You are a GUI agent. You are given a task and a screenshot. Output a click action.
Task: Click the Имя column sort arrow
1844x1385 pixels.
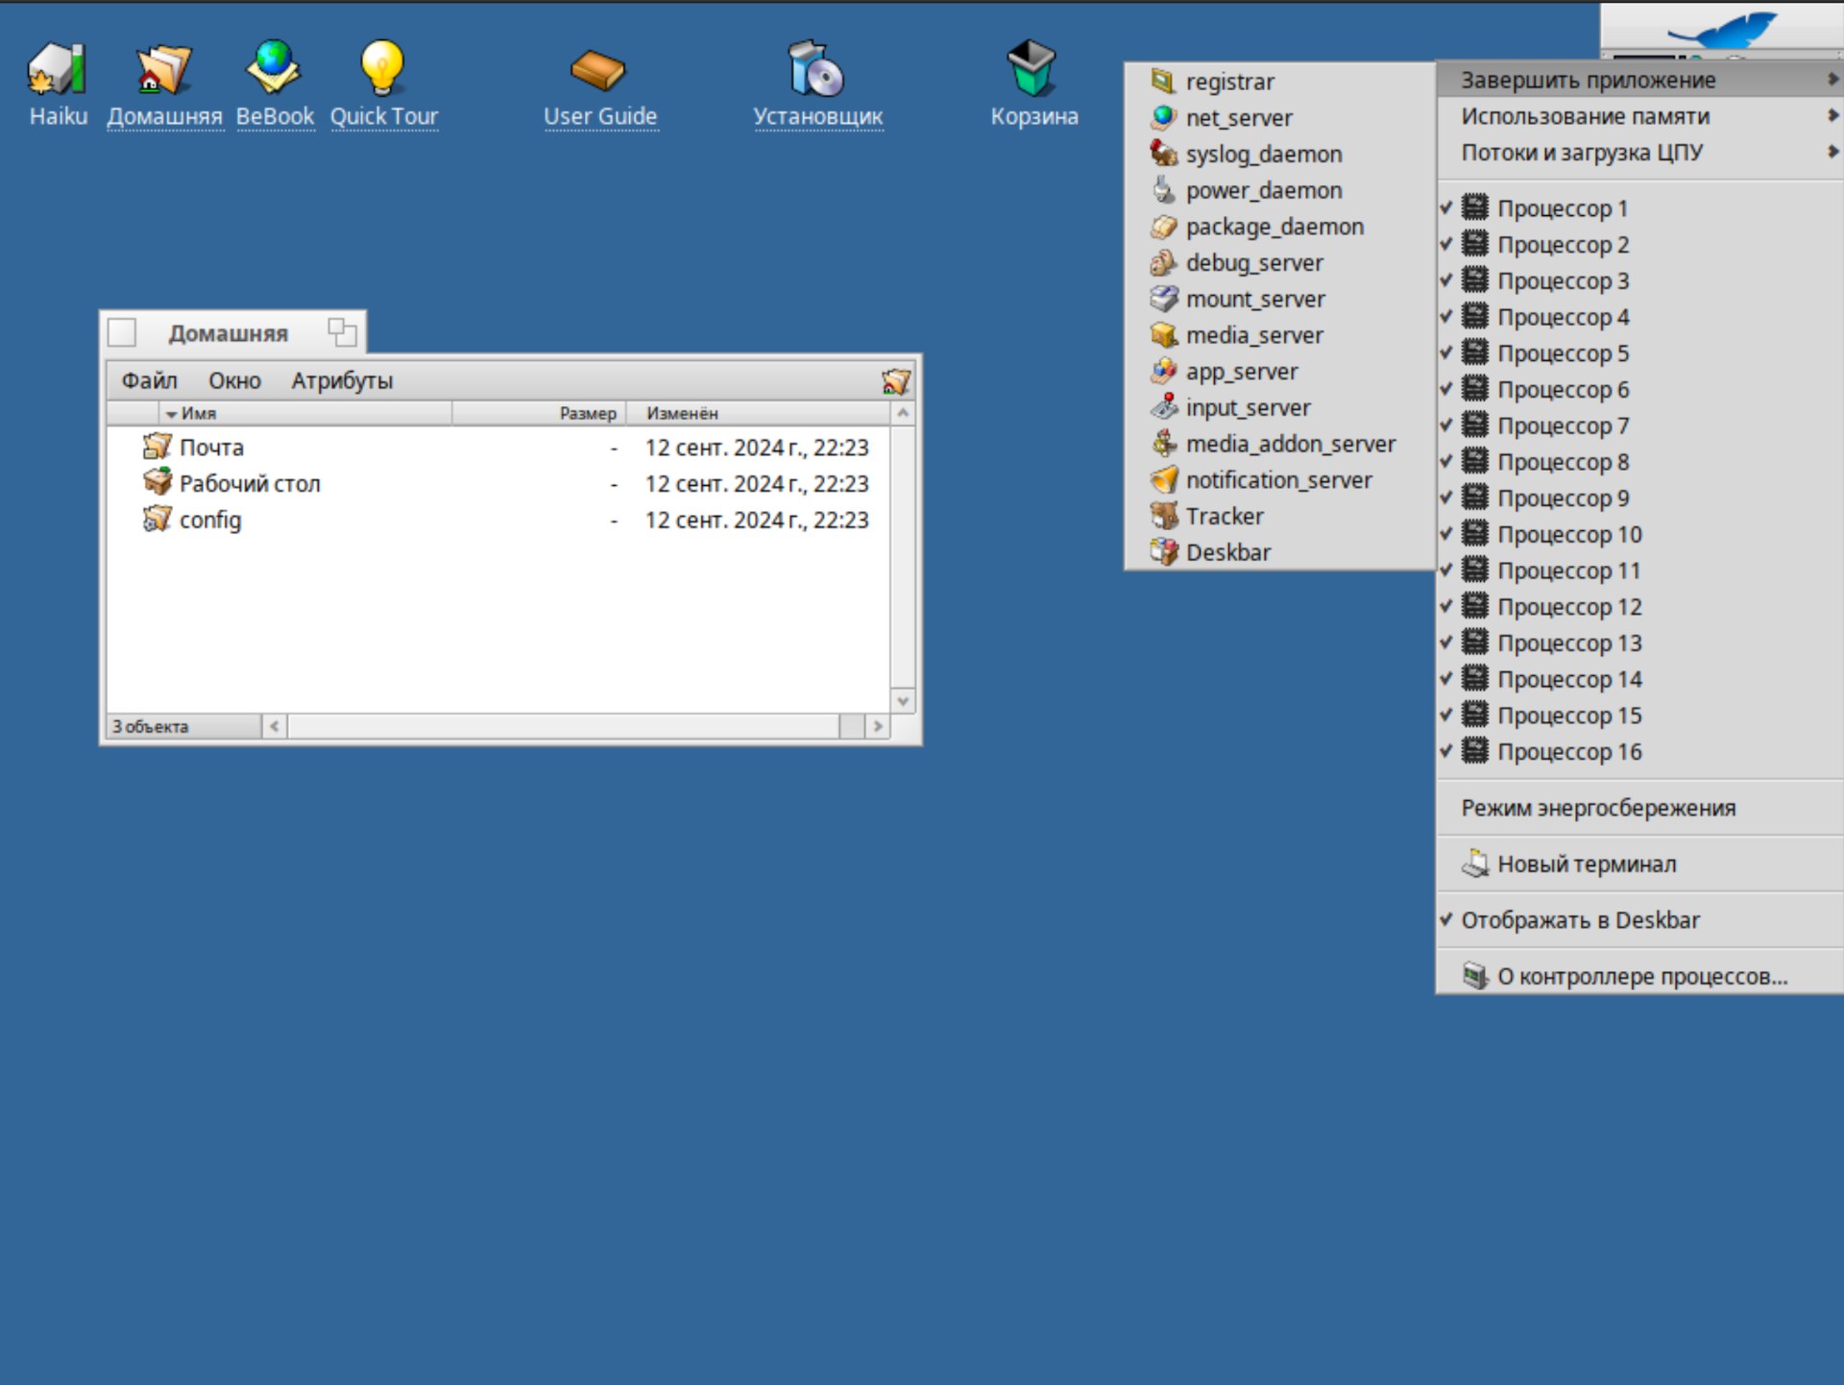coord(172,414)
